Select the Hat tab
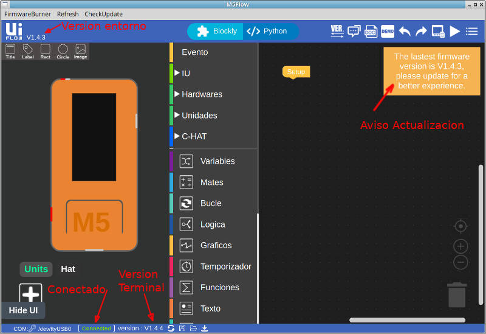The height and width of the screenshot is (334, 486). point(68,269)
